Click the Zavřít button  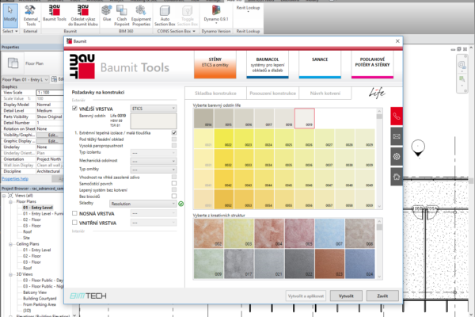[382, 296]
